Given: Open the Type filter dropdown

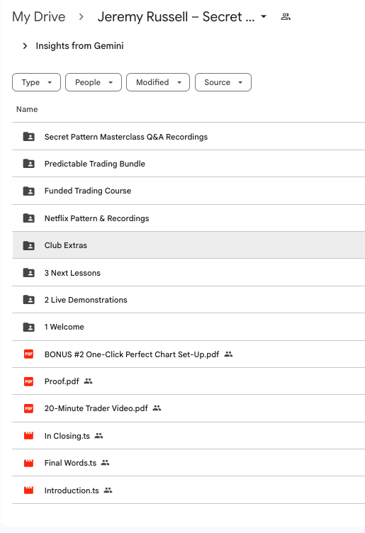Looking at the screenshot, I should [36, 82].
